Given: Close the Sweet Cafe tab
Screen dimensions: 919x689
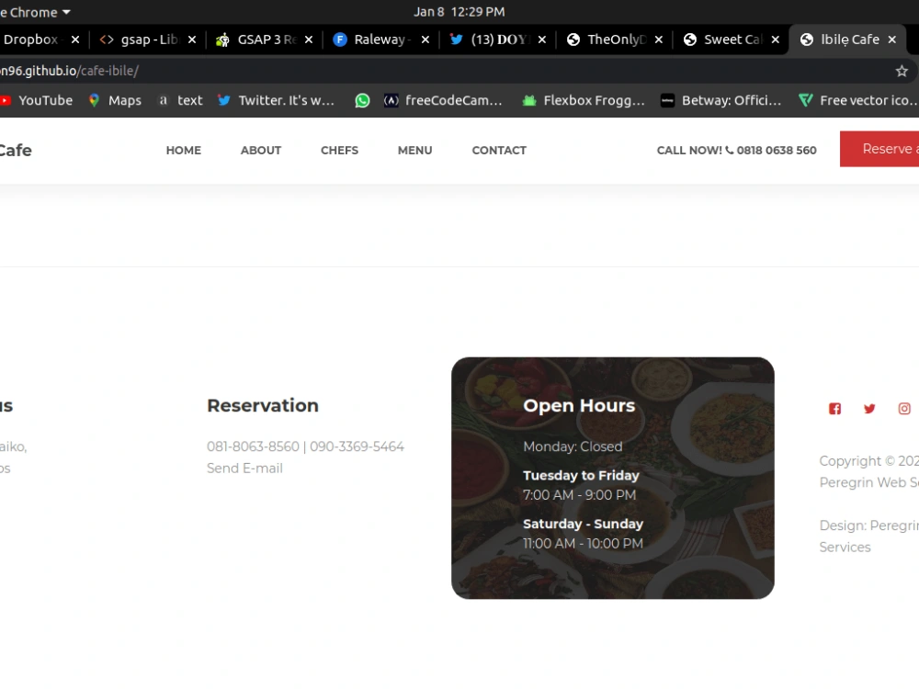Looking at the screenshot, I should 775,40.
